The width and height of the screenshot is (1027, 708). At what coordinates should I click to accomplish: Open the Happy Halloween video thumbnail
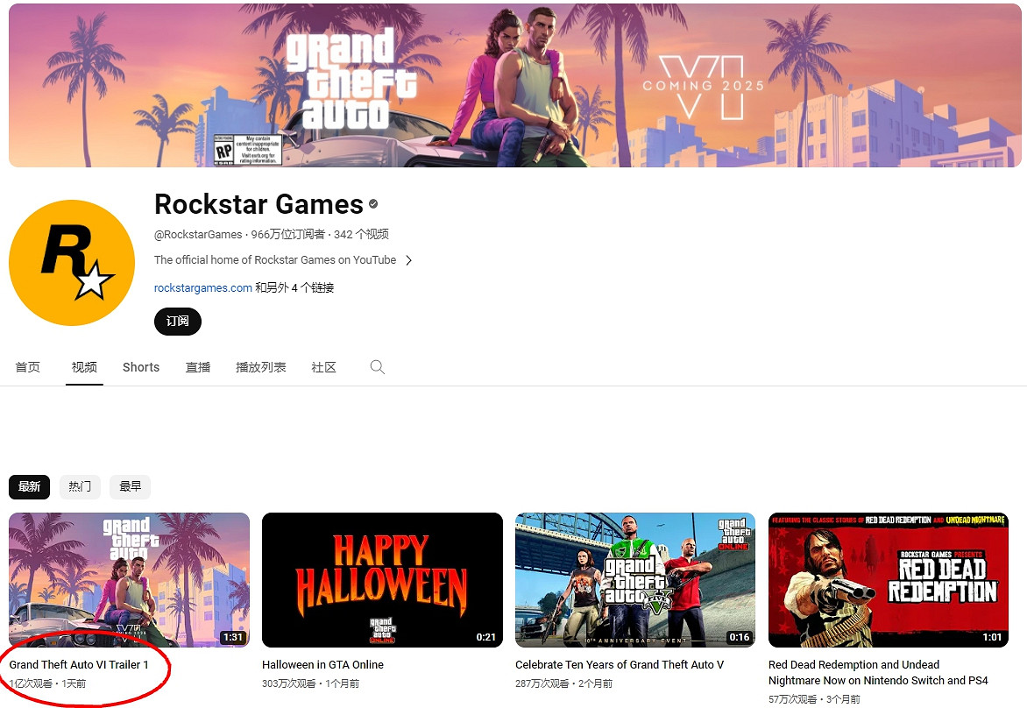[382, 579]
